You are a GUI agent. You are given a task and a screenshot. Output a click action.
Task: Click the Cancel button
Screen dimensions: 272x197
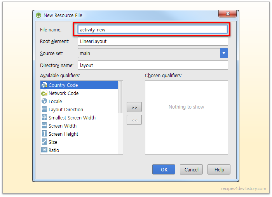coord(191,169)
